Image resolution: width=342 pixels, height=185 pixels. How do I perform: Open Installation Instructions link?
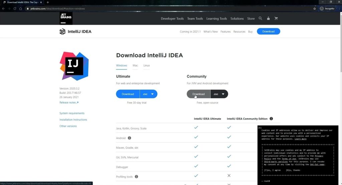[x=73, y=120]
